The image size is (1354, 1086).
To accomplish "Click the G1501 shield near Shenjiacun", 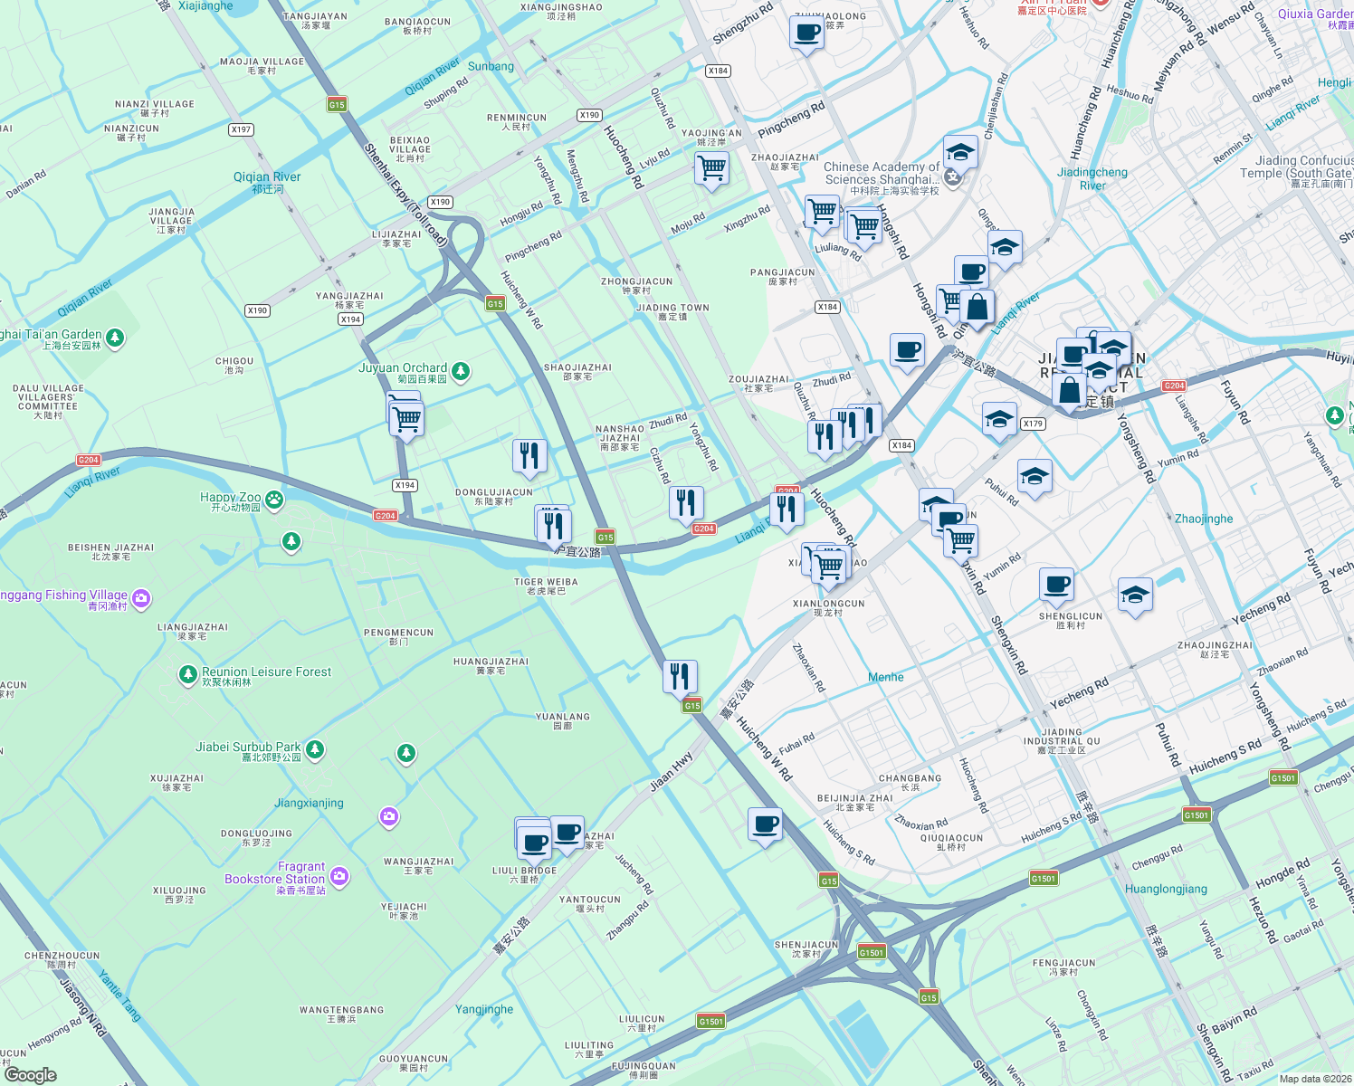I will [872, 953].
